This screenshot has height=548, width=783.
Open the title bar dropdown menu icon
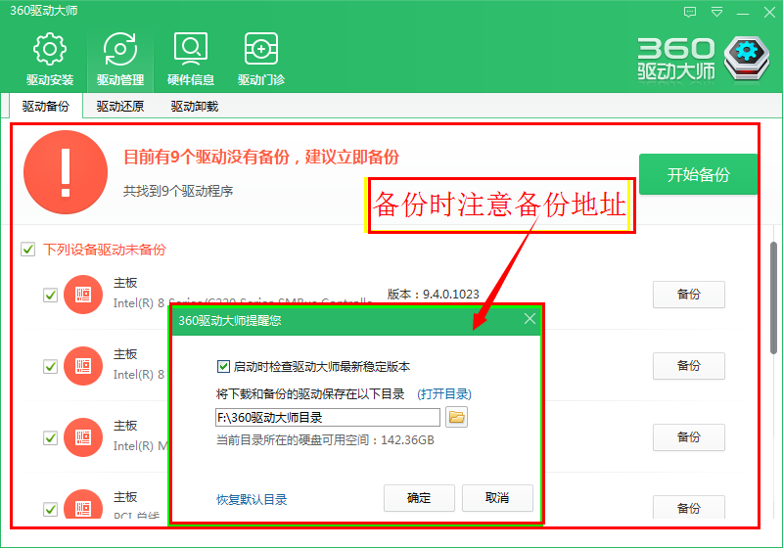coord(716,12)
